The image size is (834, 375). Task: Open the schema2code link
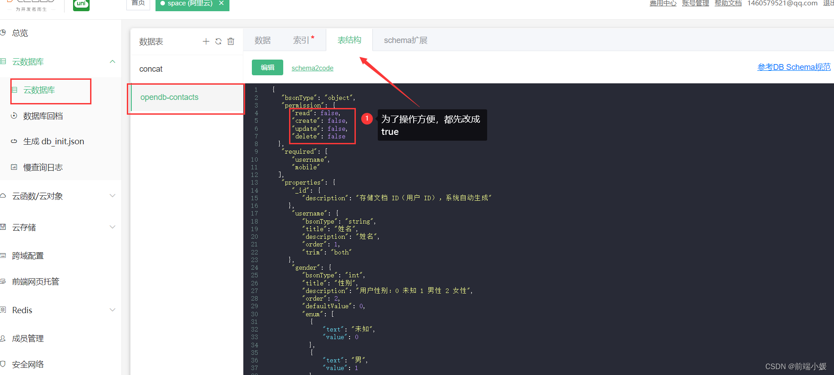[312, 68]
